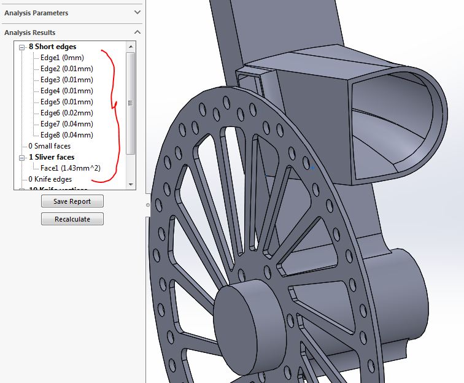The width and height of the screenshot is (464, 383).
Task: Collapse the 8 Short edges tree node
Action: (x=21, y=47)
